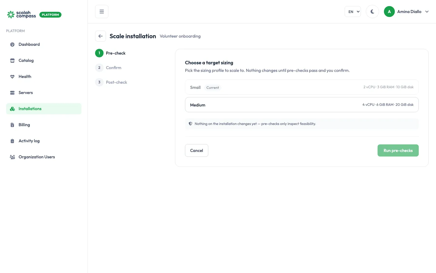Click the Health heartbeat icon
The height and width of the screenshot is (273, 436).
(x=12, y=77)
